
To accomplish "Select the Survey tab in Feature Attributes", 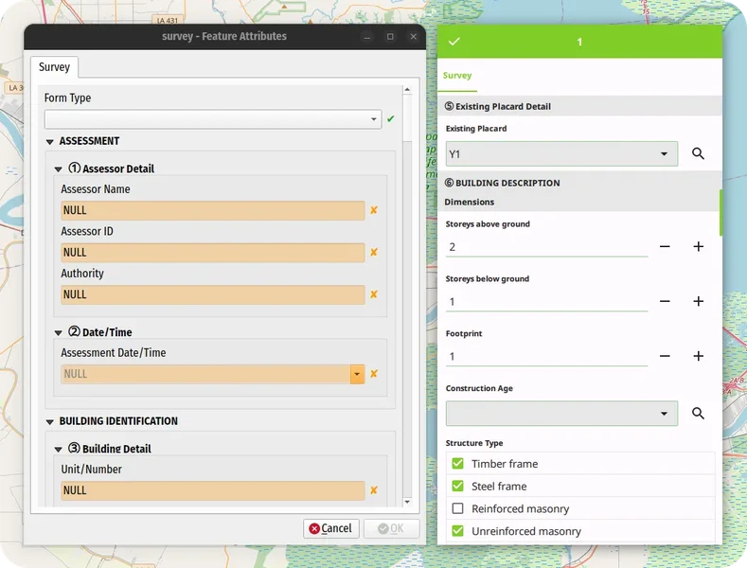I will [54, 67].
